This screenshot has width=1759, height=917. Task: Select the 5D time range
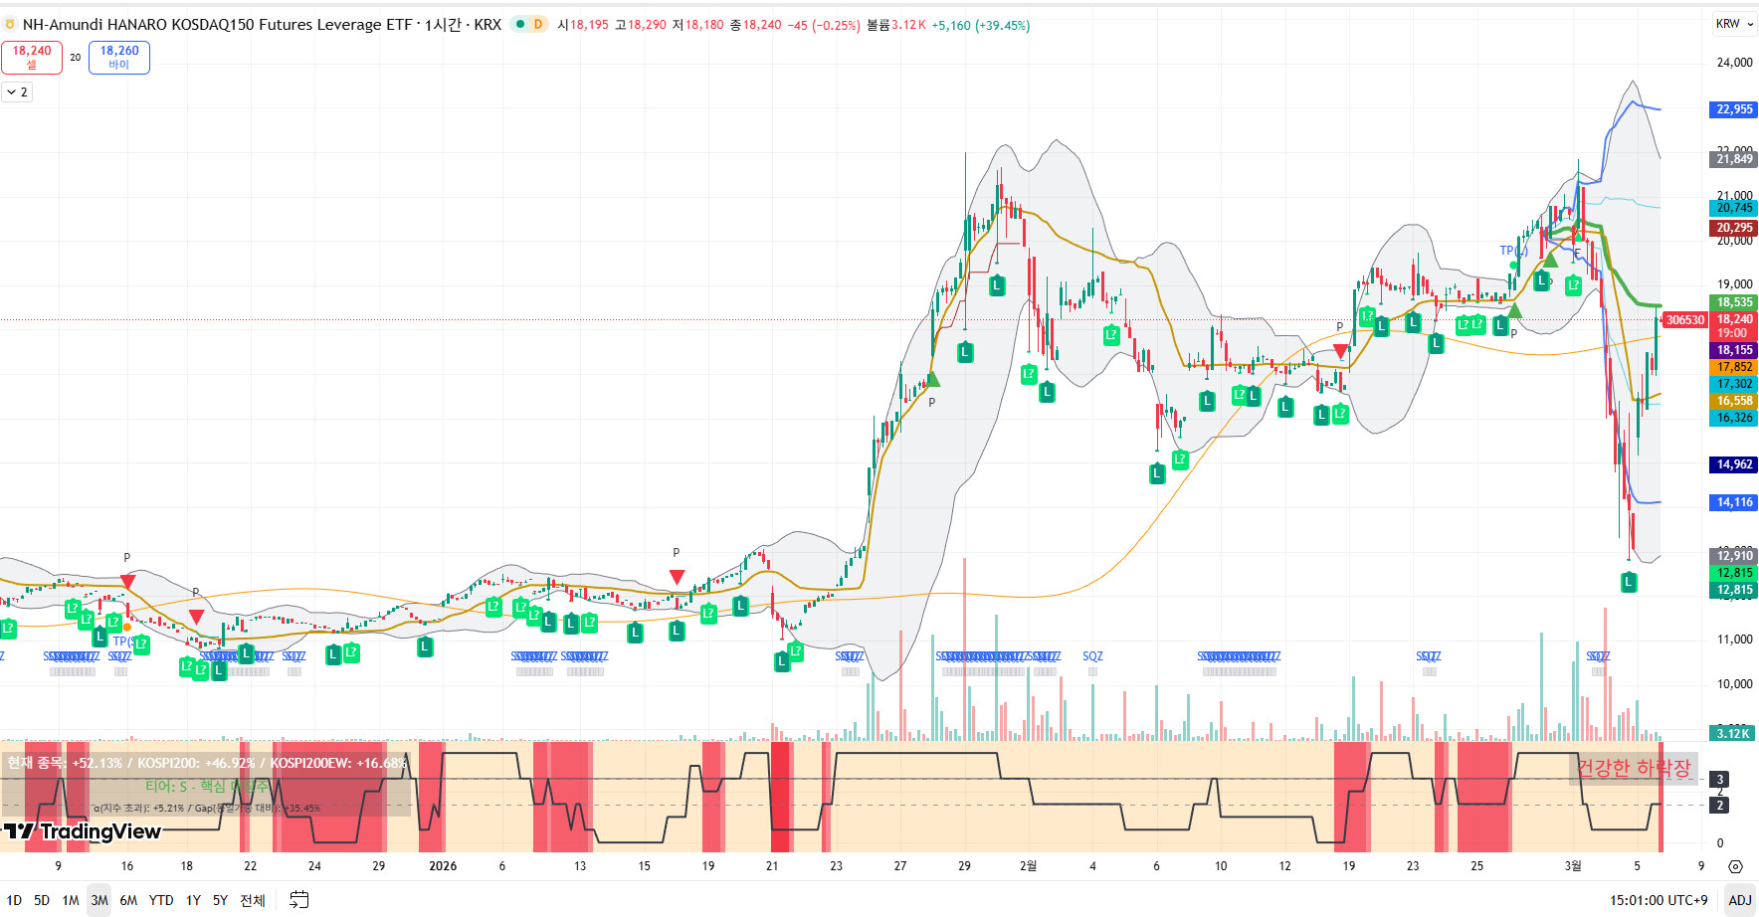tap(42, 900)
